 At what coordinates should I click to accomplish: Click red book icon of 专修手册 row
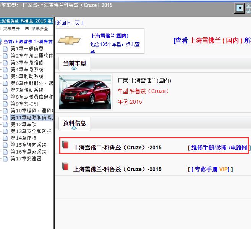pos(65,166)
